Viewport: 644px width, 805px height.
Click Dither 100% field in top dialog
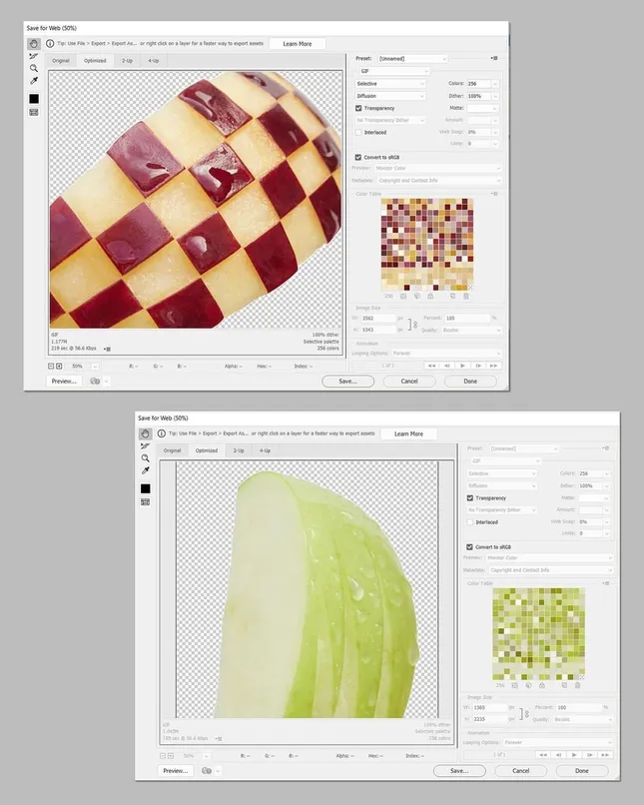(479, 96)
